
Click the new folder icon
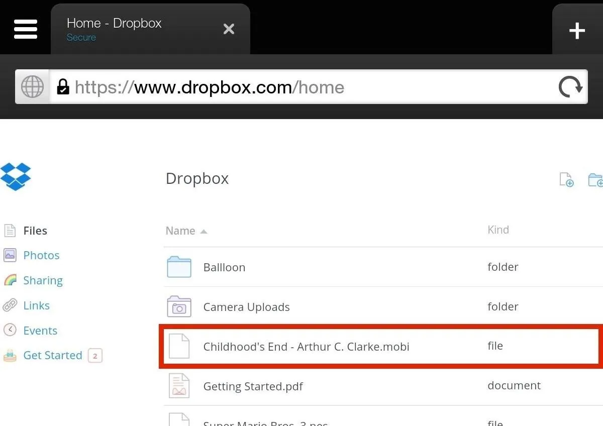coord(595,179)
